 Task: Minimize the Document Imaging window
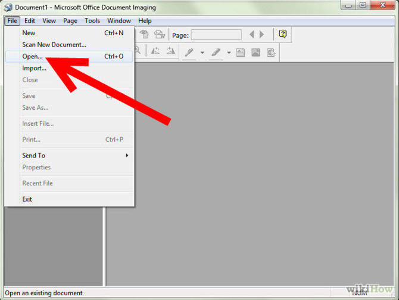pos(348,5)
